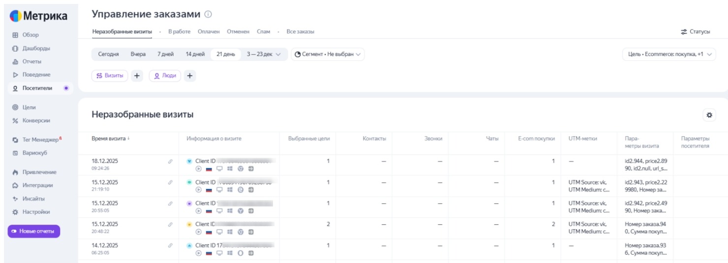Expand the 3—23 дек date range dropdown
Viewport: 728px width, 263px height.
(x=264, y=54)
